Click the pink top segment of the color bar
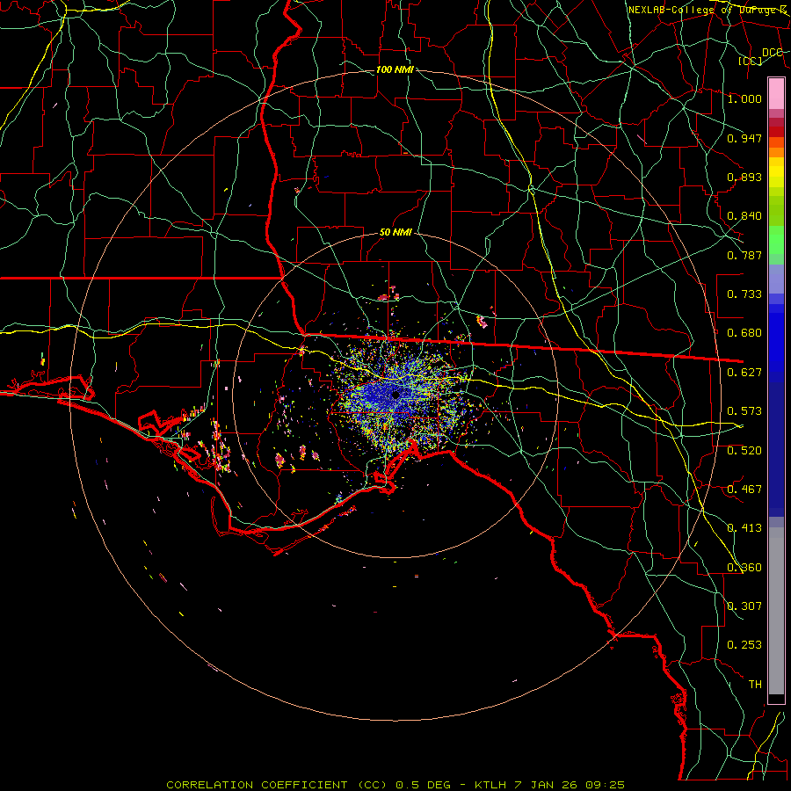Viewport: 791px width, 791px height. coord(776,94)
